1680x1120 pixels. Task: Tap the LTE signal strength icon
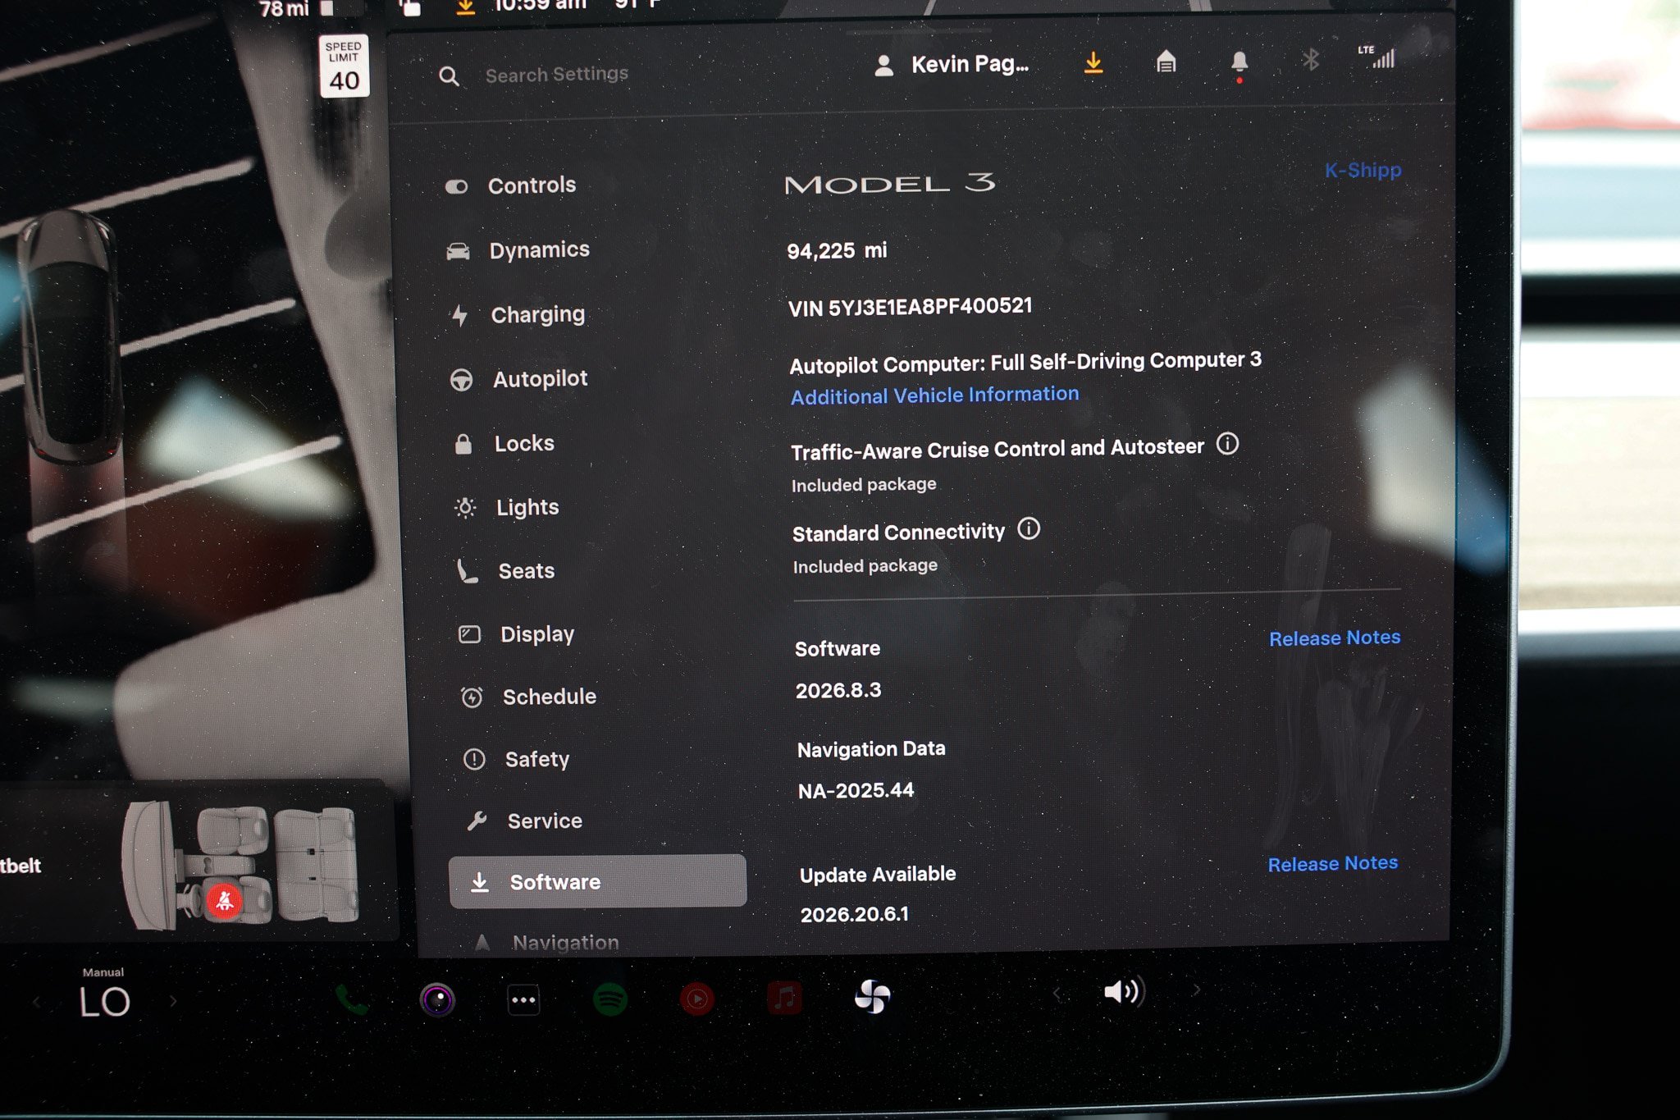tap(1376, 57)
